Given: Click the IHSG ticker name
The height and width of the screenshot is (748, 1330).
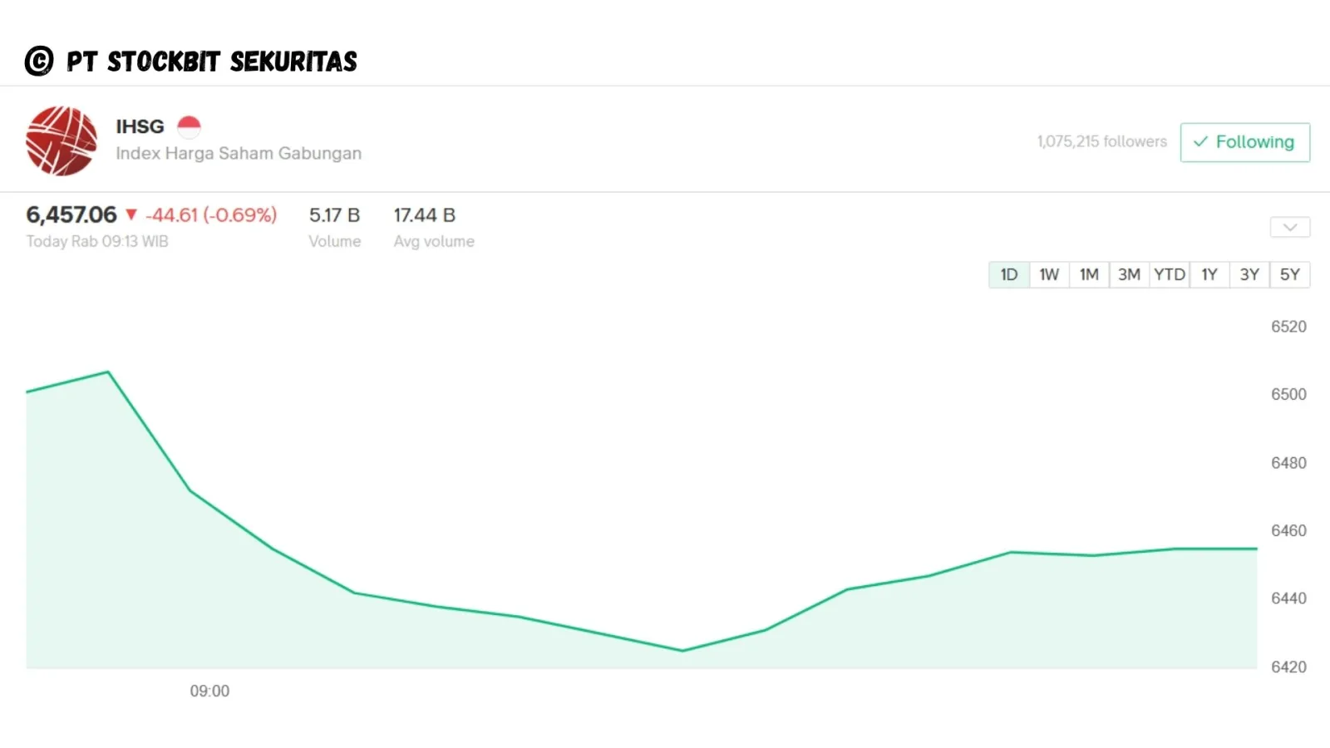Looking at the screenshot, I should click(140, 126).
